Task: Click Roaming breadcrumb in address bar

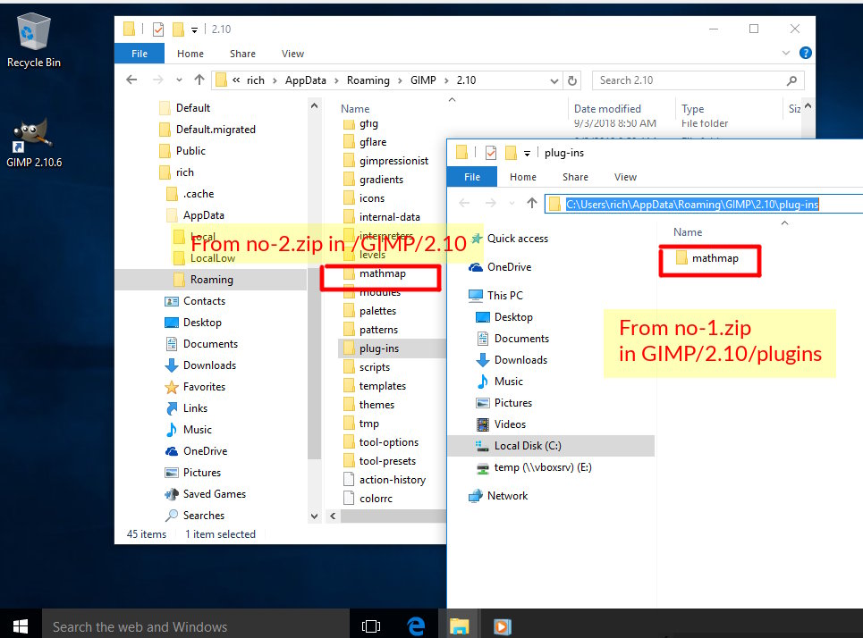Action: click(x=368, y=80)
